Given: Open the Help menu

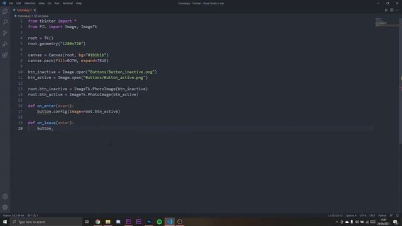Looking at the screenshot, I should [79, 3].
